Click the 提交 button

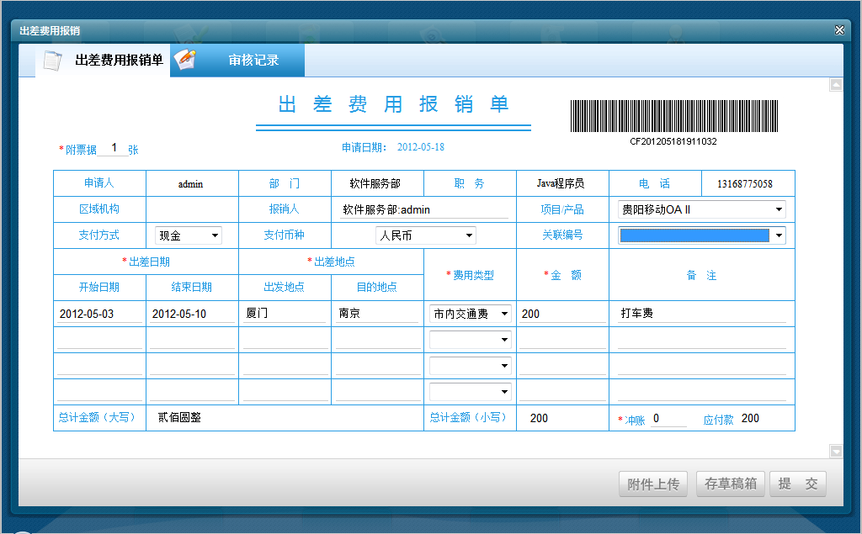coord(798,484)
